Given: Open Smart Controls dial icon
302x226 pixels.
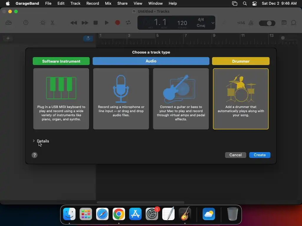Looking at the screenshot, I should tap(42, 23).
